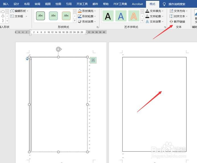Click the 文本轮廓 A icon
197x163 pixels.
pos(147,16)
